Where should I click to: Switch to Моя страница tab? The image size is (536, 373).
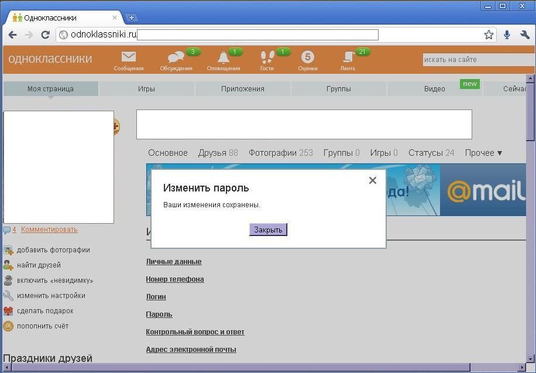(x=50, y=89)
